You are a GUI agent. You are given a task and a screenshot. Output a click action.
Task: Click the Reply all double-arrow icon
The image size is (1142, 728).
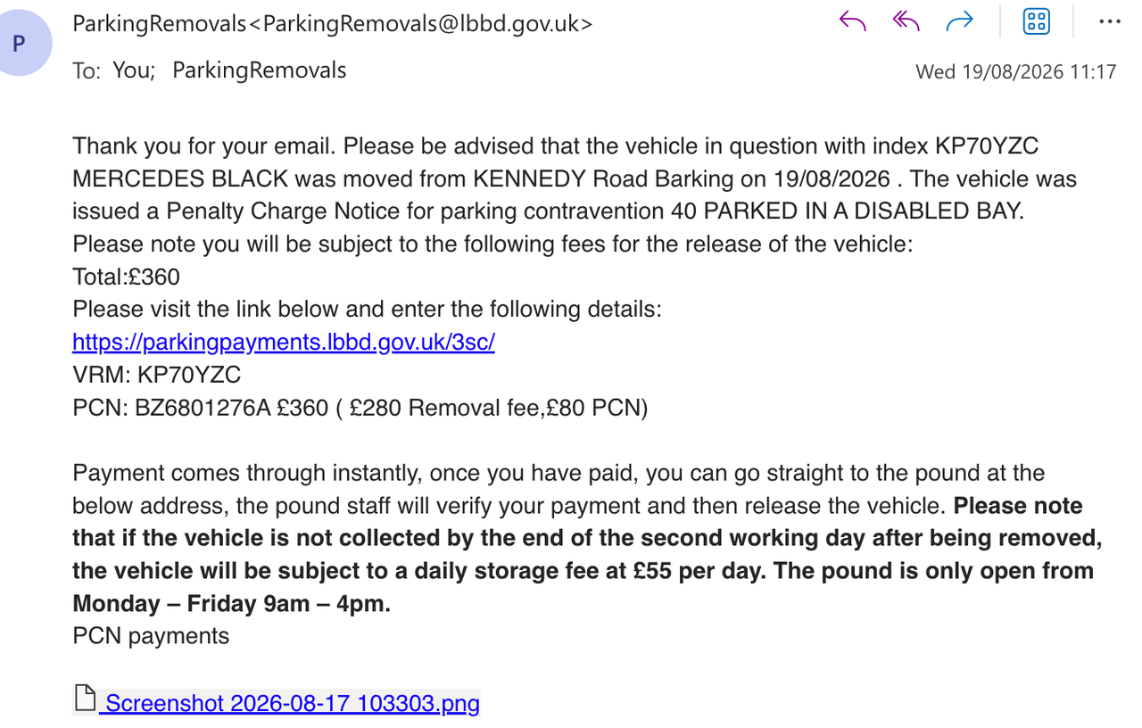click(906, 21)
